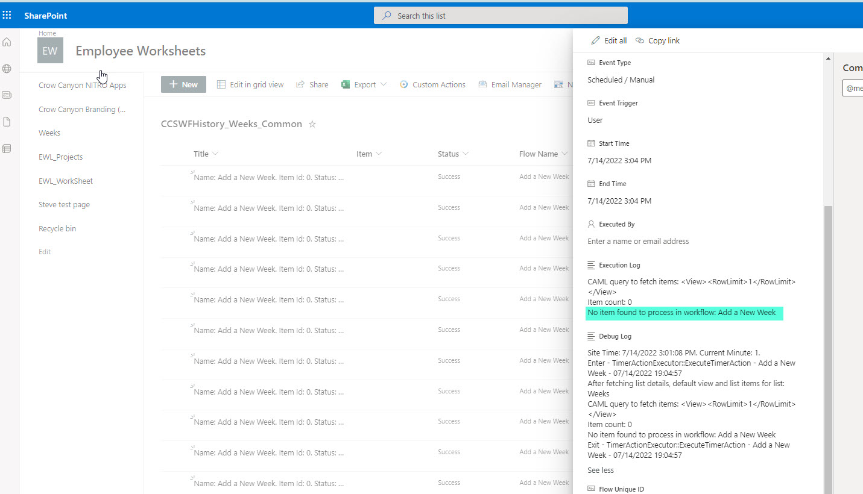This screenshot has height=494, width=863.
Task: Open Email Manager
Action: 510,85
